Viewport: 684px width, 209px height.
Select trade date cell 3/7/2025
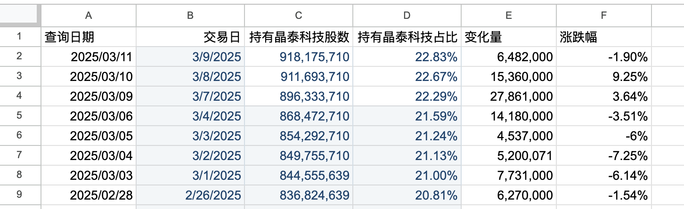click(x=190, y=96)
